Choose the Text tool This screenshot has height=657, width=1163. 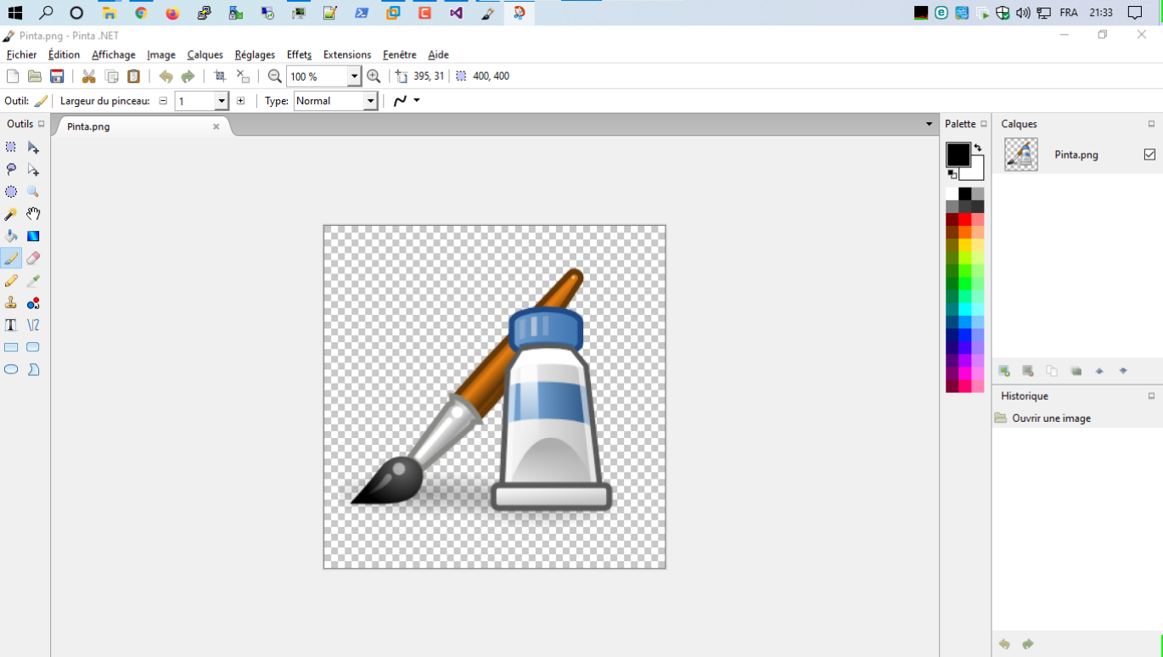click(11, 325)
